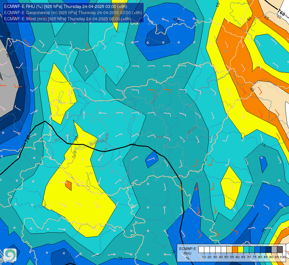Click the swirl logo icon at bottom left
This screenshot has width=289, height=265.
(10, 255)
